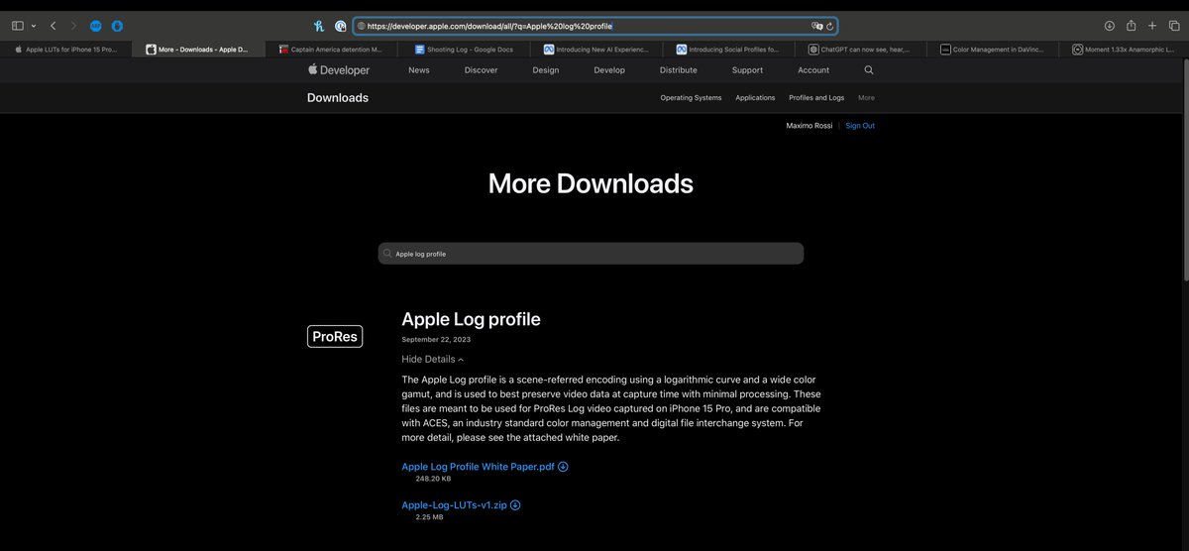
Task: Click the Sign Out link
Action: [x=860, y=126]
